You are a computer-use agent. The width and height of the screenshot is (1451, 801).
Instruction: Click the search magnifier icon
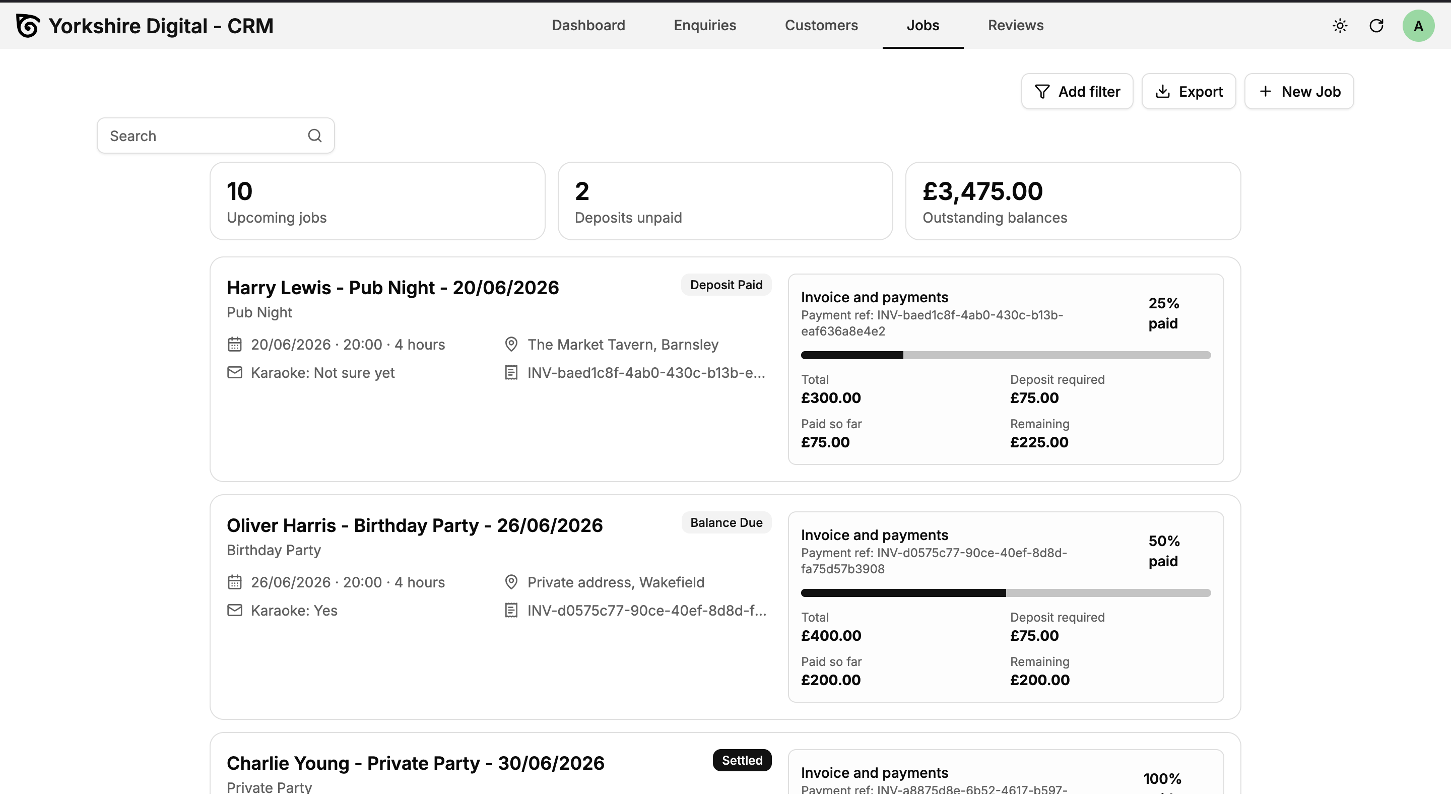315,136
